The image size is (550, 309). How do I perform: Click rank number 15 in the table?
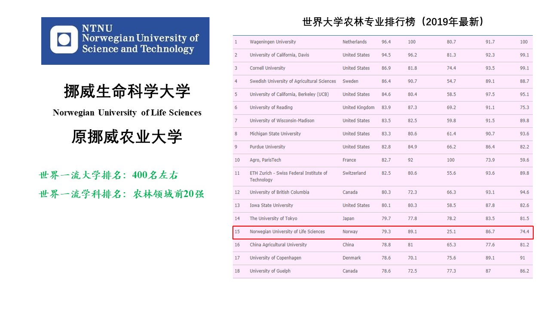coord(237,232)
